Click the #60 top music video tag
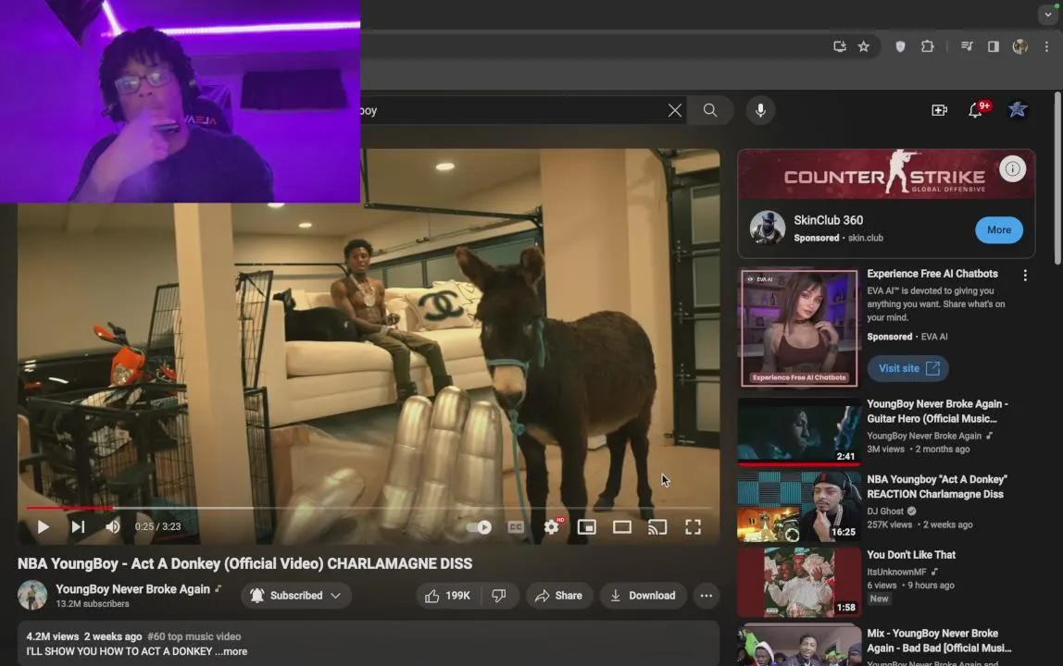This screenshot has height=666, width=1063. [x=194, y=636]
